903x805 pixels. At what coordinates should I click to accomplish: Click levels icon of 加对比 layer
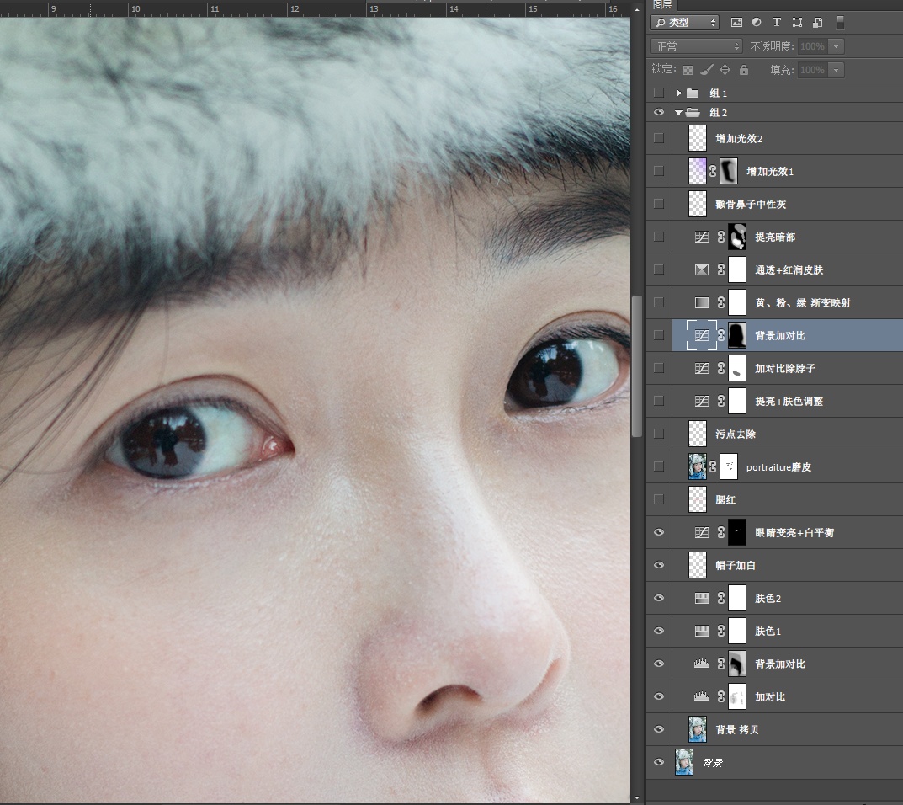click(x=701, y=696)
